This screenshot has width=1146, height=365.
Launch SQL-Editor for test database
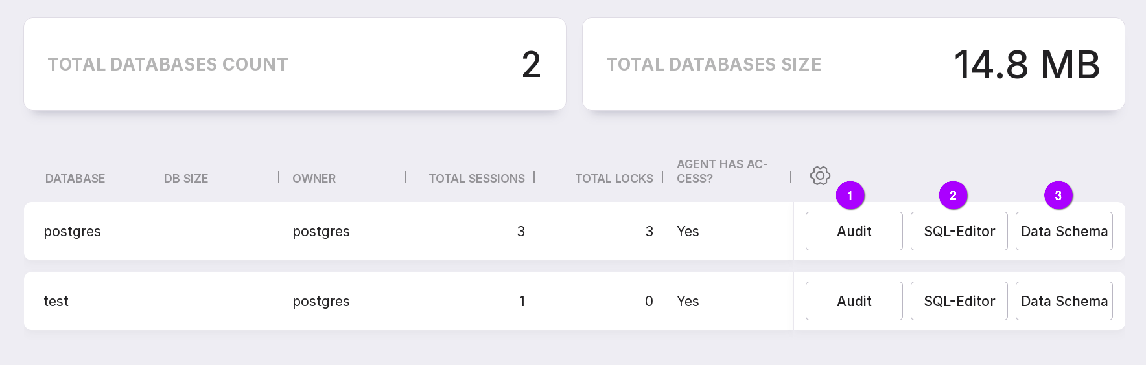click(x=959, y=301)
